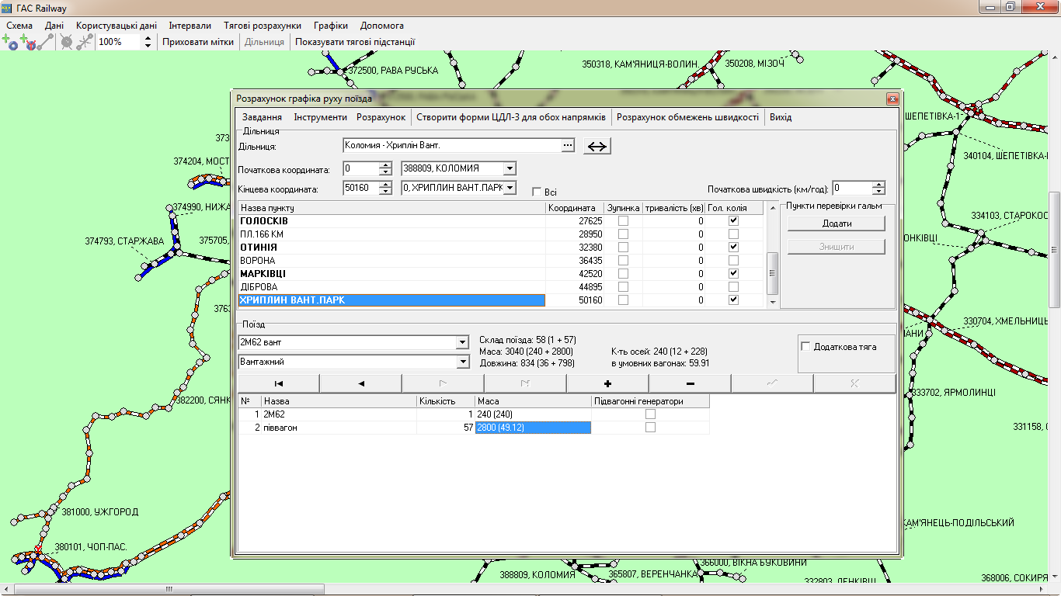Go to first record in train table
Image resolution: width=1061 pixels, height=596 pixels.
click(x=278, y=383)
